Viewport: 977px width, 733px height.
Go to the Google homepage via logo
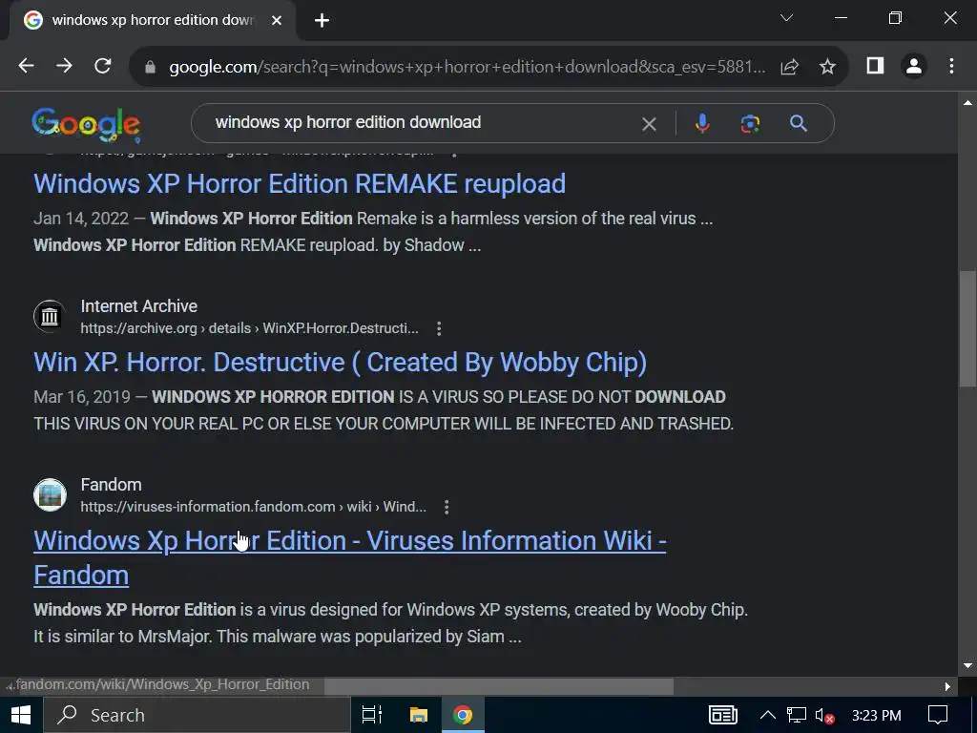[x=86, y=124]
